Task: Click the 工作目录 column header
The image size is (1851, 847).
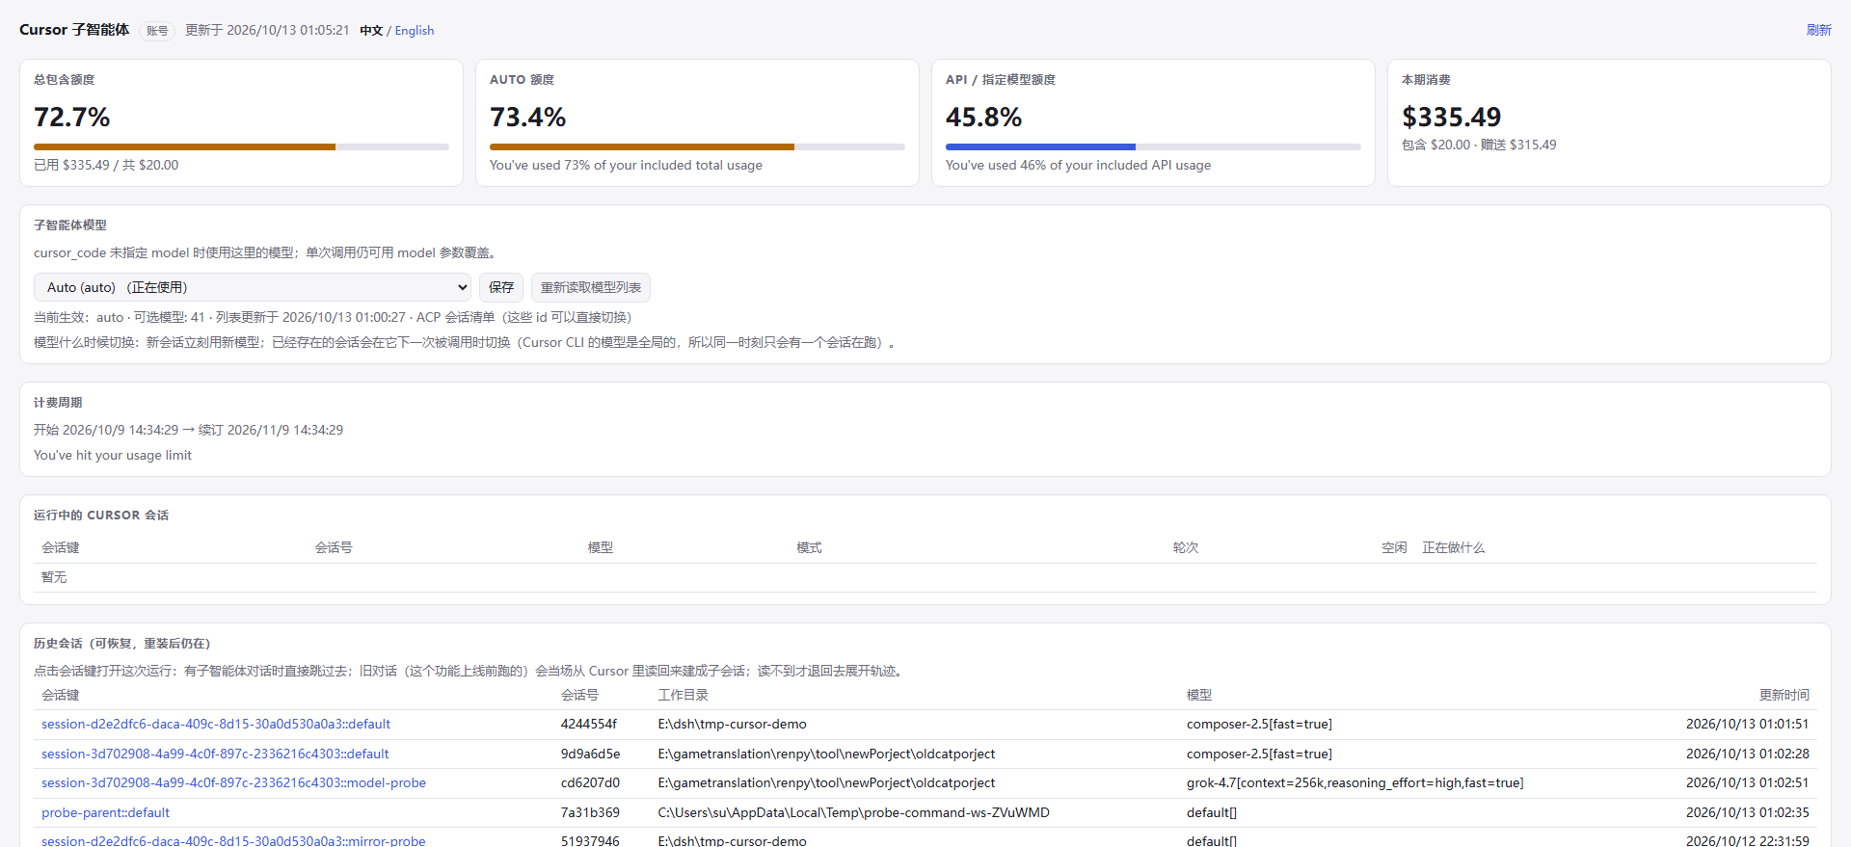Action: click(x=684, y=695)
